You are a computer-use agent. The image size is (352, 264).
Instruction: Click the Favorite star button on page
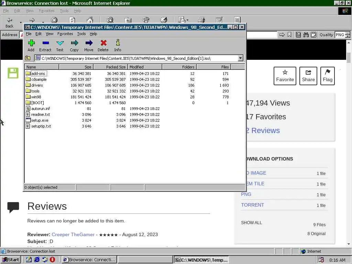click(x=285, y=76)
